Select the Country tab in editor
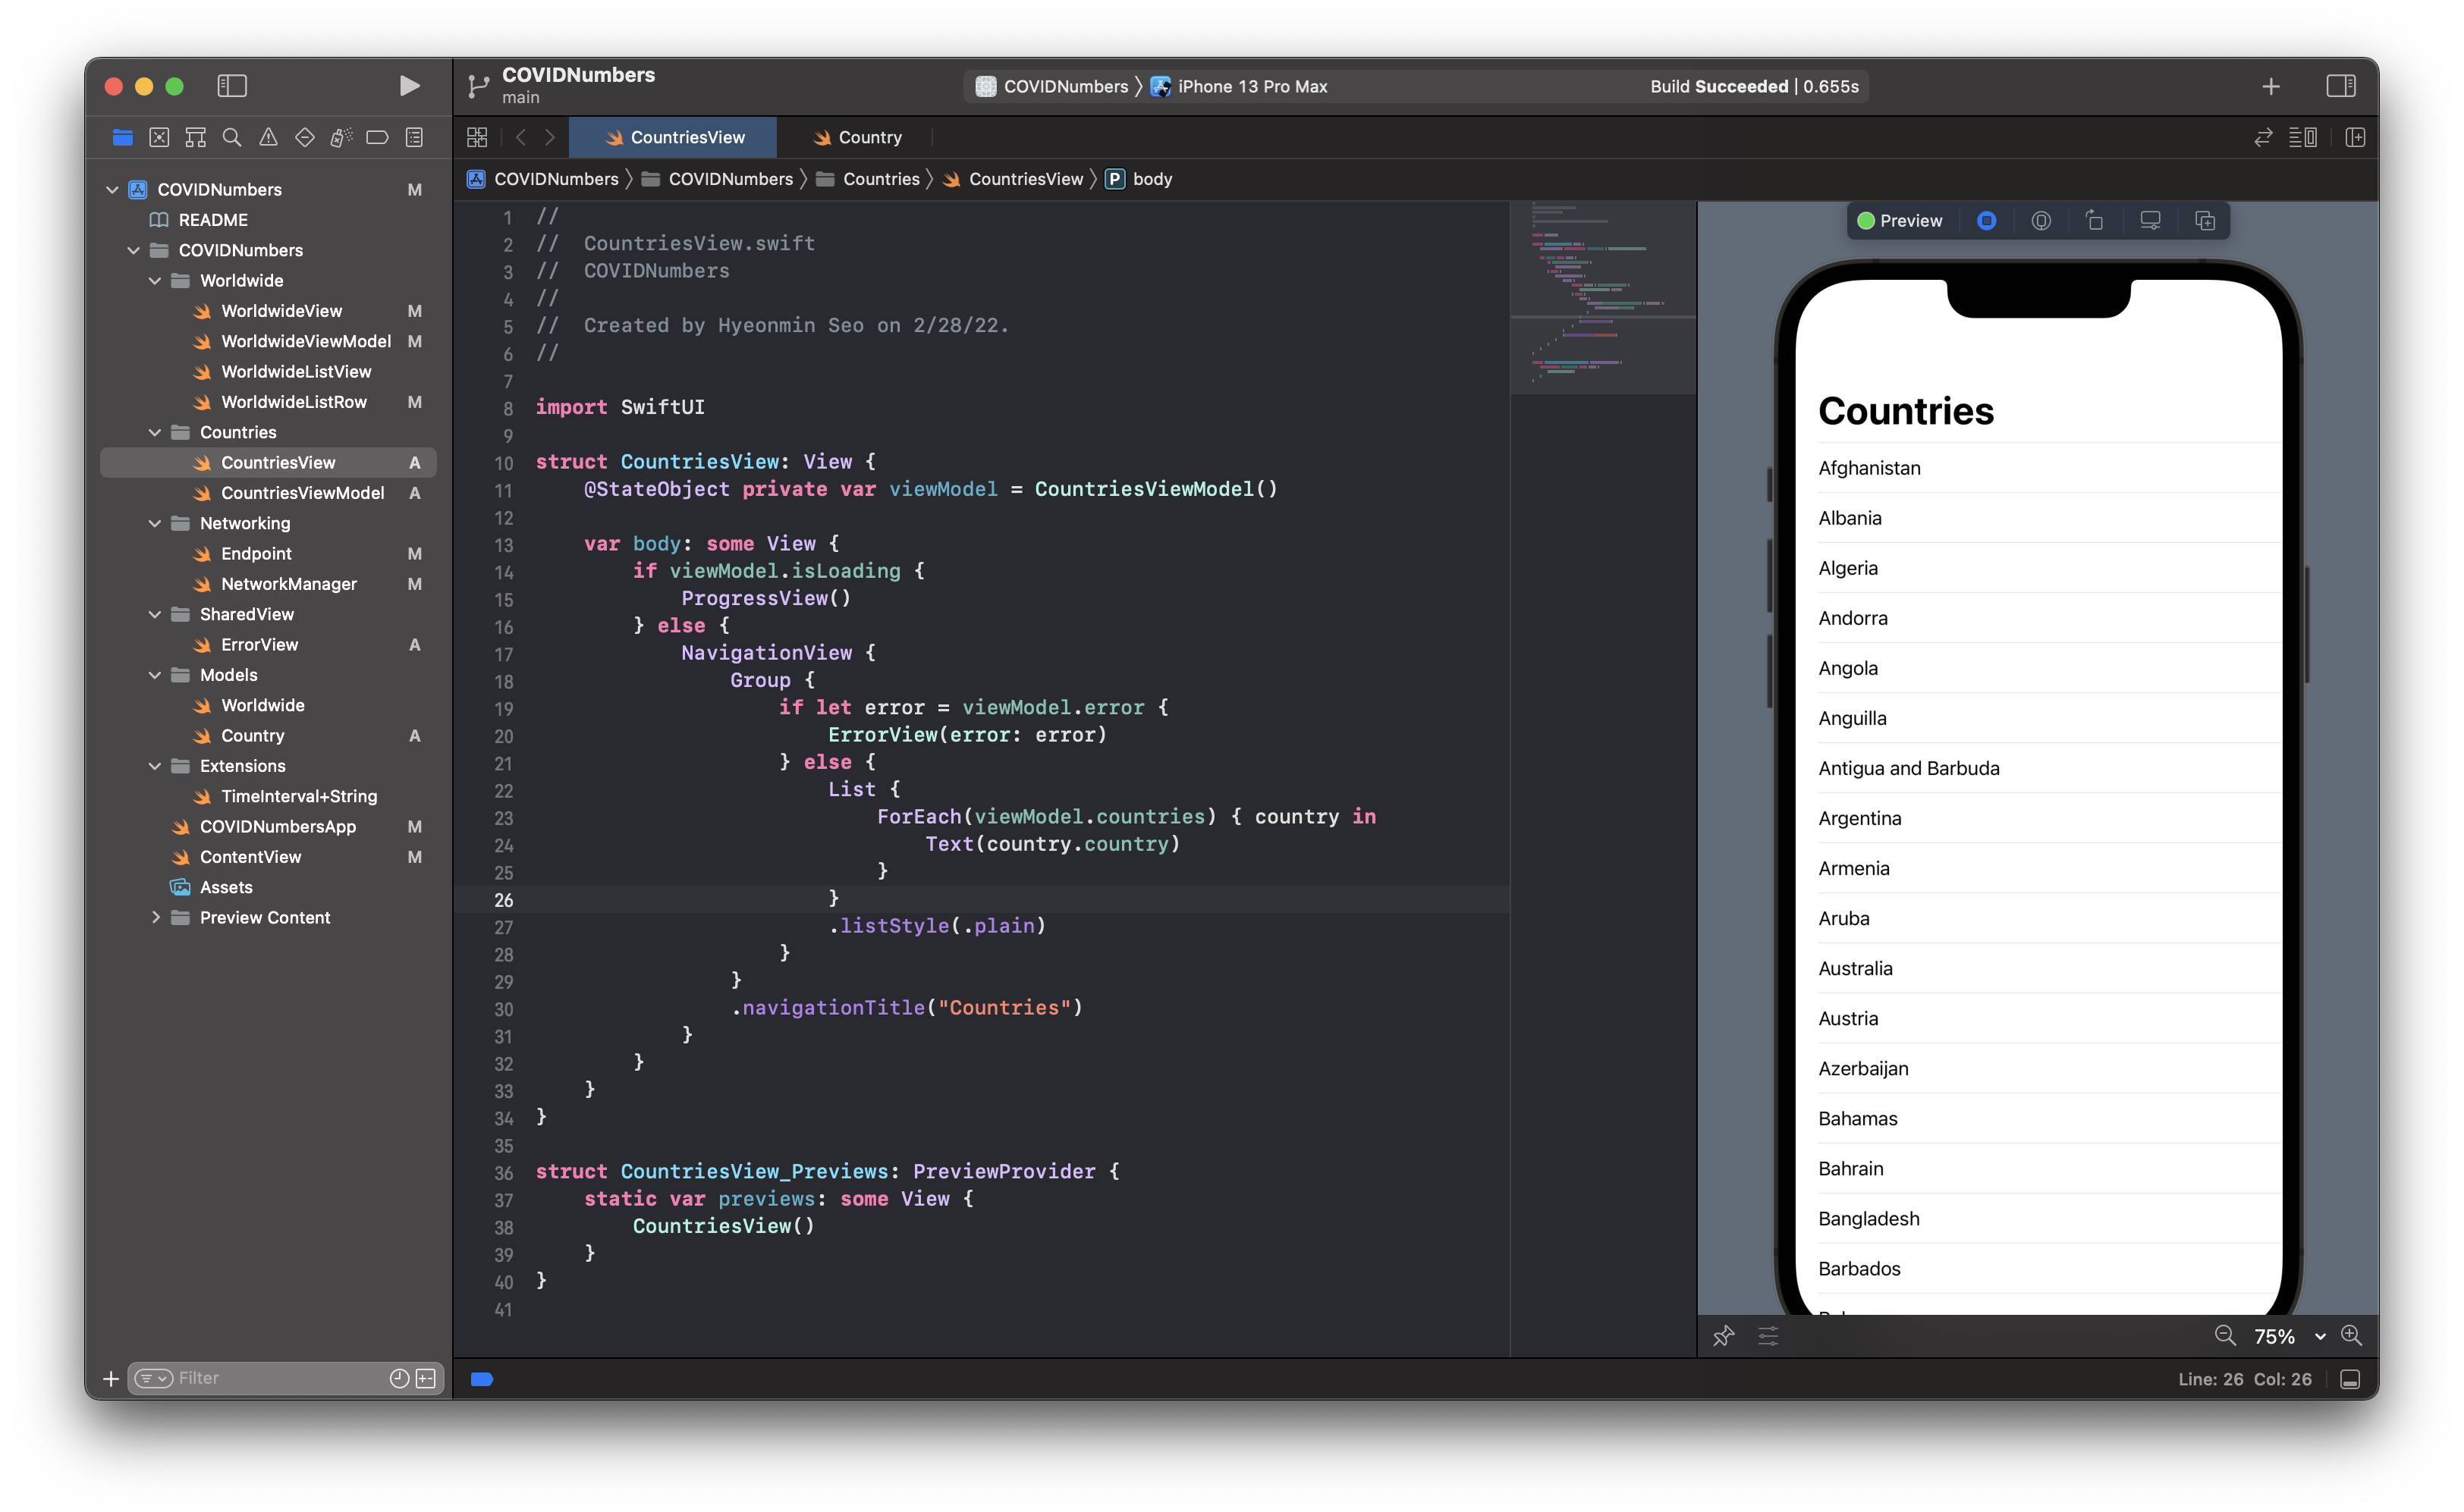Screen dimensions: 2464x1512 coord(869,136)
